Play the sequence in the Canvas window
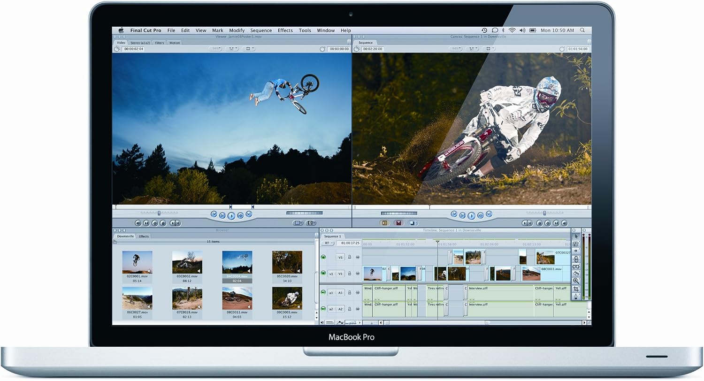Image resolution: width=704 pixels, height=381 pixels. [471, 216]
